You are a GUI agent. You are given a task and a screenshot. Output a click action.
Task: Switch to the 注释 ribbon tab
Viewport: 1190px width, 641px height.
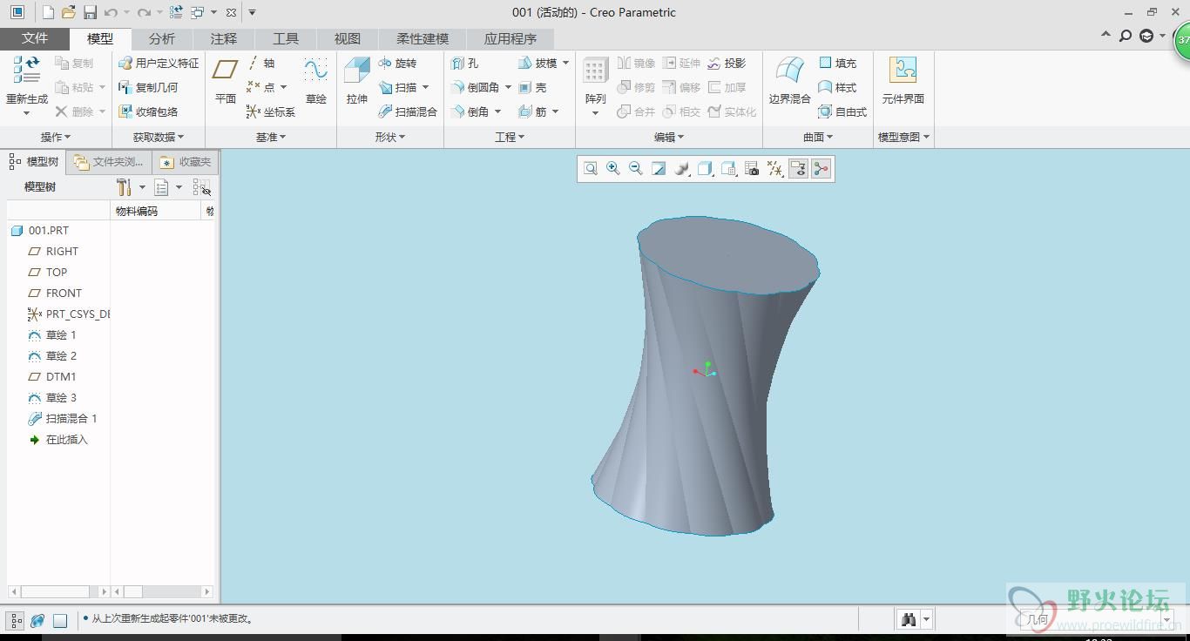224,38
